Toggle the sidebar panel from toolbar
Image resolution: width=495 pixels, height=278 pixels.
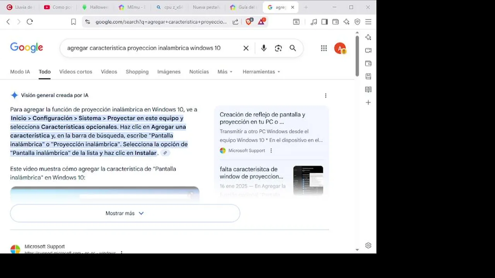pos(325,22)
